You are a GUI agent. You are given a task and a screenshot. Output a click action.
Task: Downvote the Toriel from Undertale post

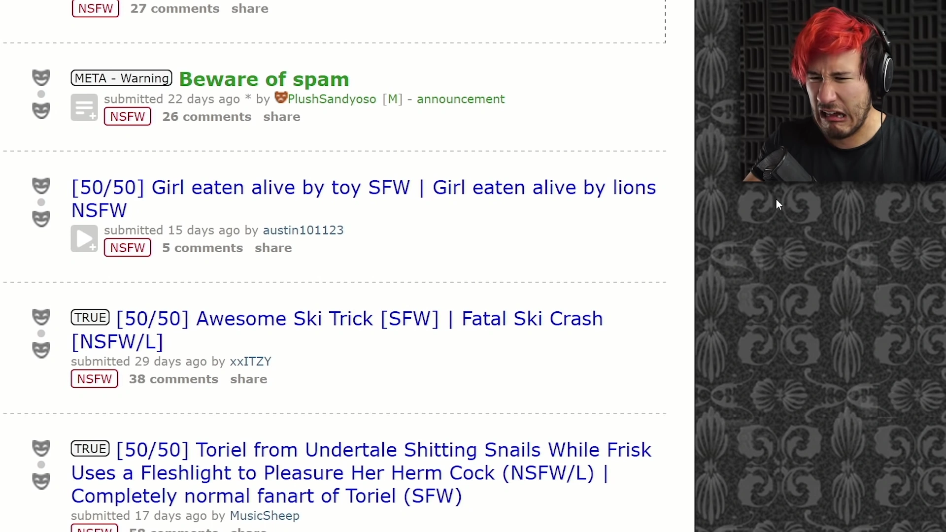[41, 481]
